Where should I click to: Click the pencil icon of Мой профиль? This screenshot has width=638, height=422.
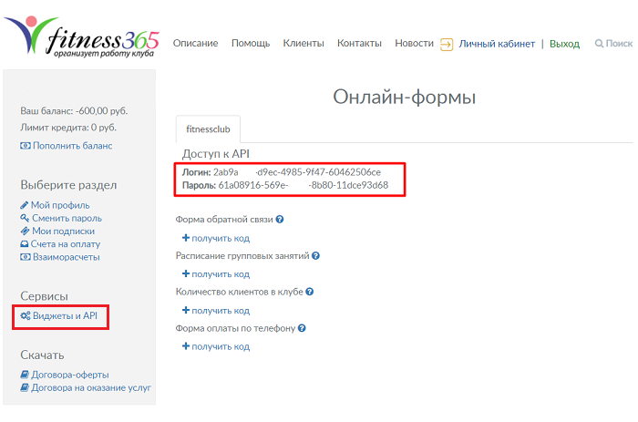click(x=24, y=205)
